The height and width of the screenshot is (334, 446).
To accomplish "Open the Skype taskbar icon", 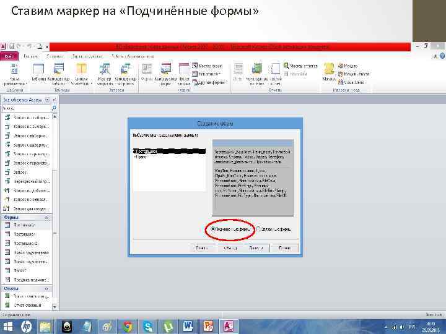I will point(148,327).
